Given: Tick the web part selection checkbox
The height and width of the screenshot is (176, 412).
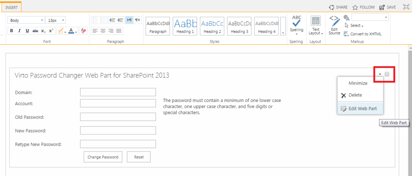Looking at the screenshot, I should [x=387, y=74].
